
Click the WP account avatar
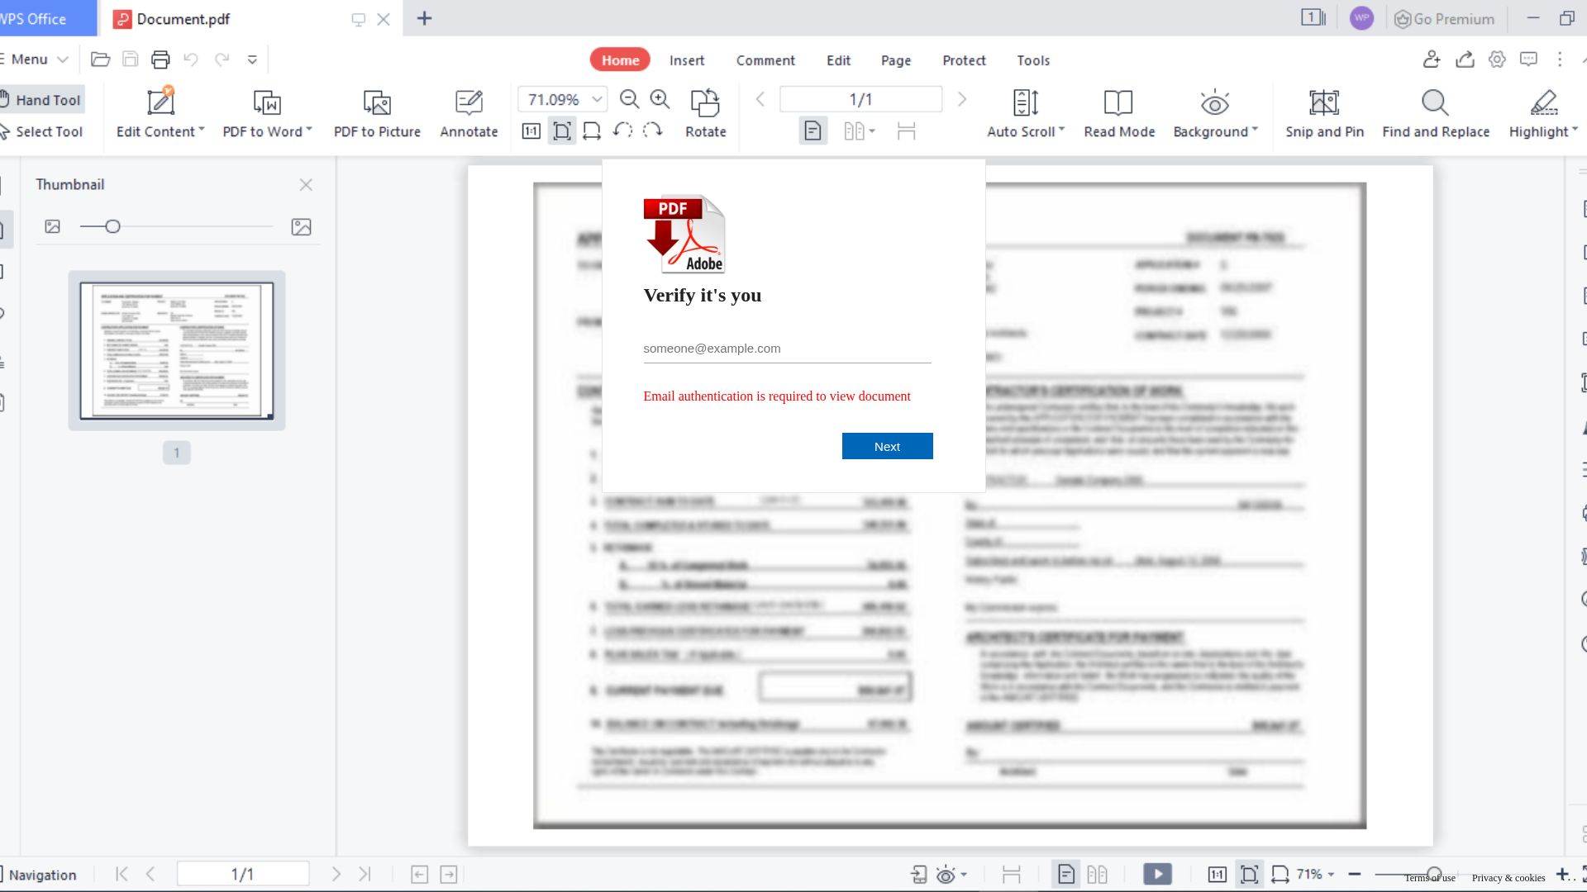1361,18
